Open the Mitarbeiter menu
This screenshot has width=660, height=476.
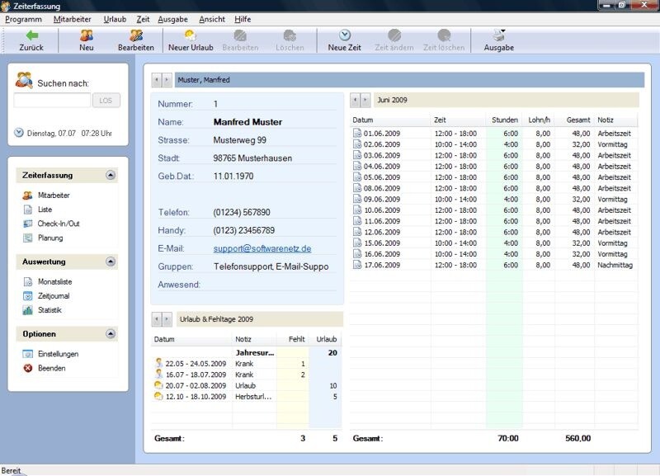click(72, 19)
